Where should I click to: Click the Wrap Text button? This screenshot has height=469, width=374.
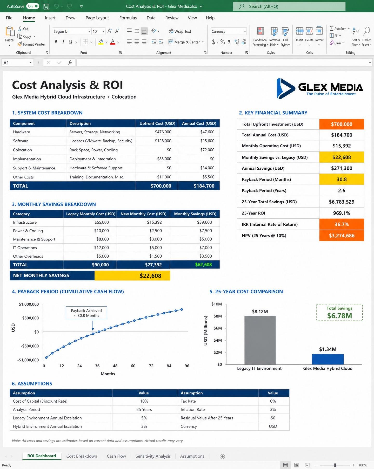(x=180, y=31)
